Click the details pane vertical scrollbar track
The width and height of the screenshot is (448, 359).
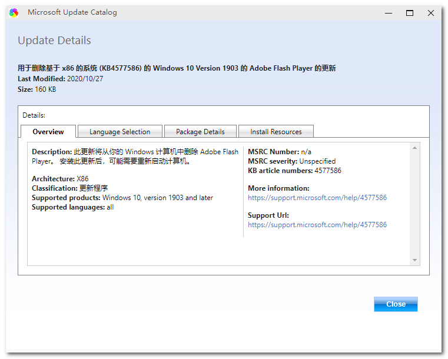tap(414, 203)
